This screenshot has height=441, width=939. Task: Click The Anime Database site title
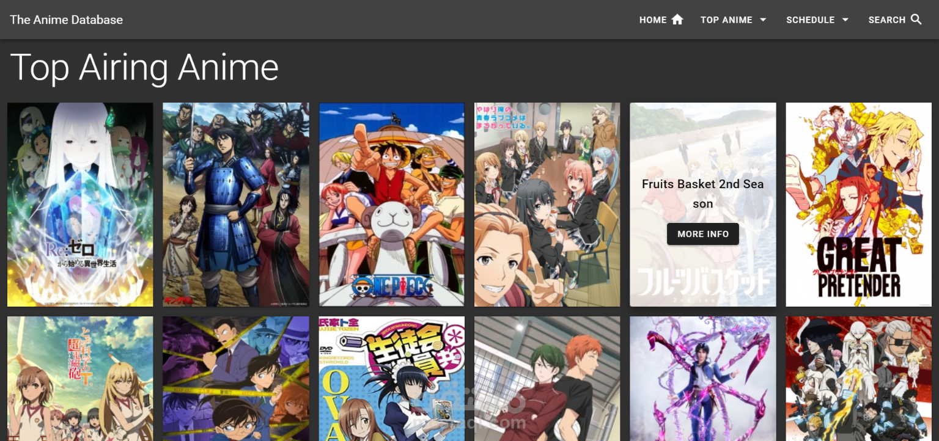click(x=66, y=20)
